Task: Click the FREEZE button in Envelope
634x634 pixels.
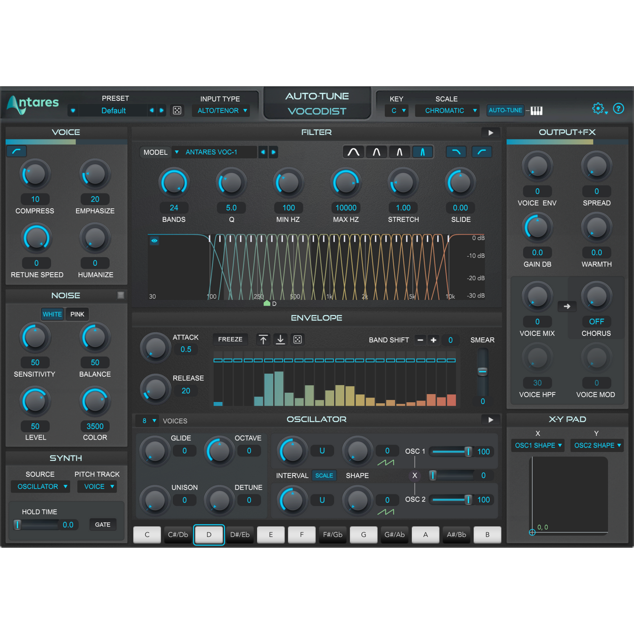Action: pos(230,339)
